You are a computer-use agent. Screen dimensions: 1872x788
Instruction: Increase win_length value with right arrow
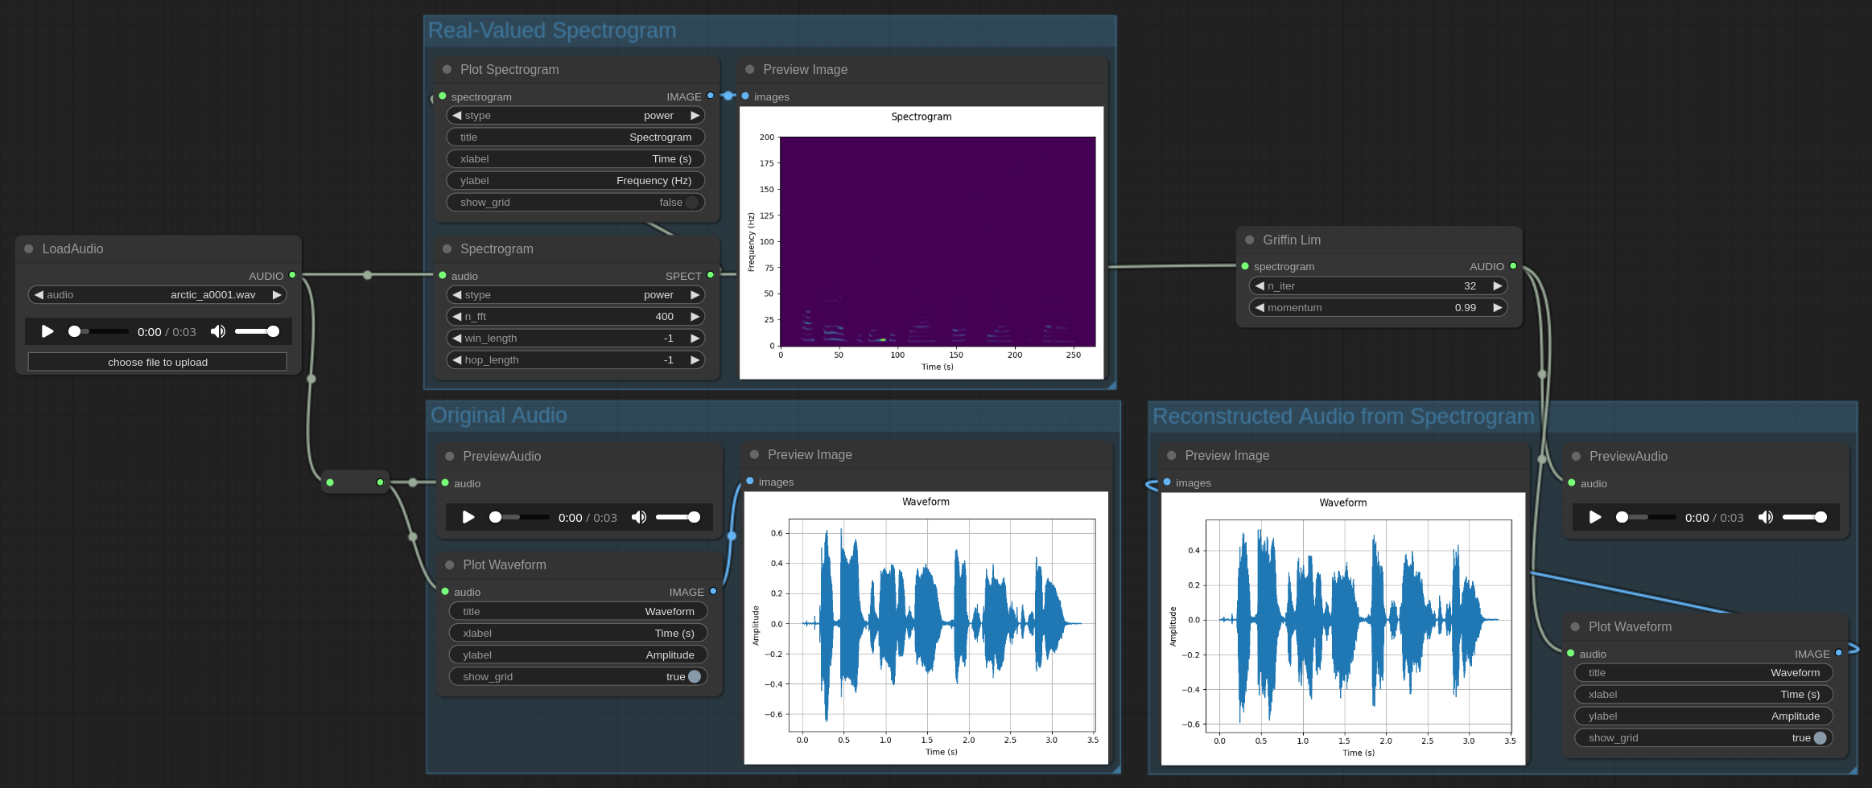coord(695,339)
